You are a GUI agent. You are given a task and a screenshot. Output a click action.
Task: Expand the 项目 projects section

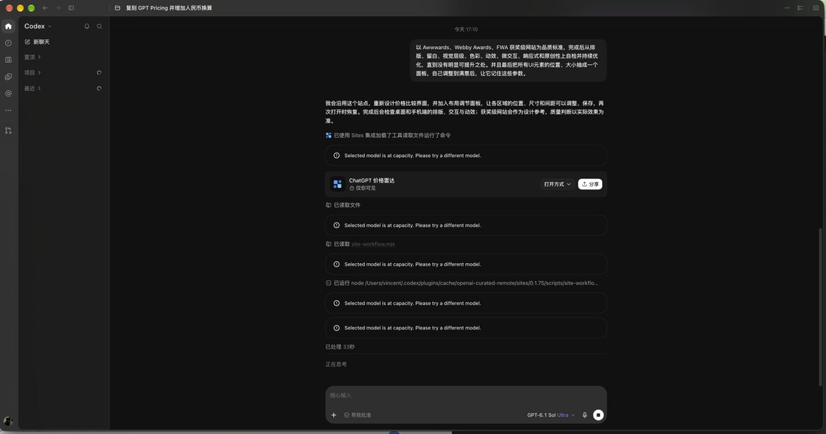32,73
